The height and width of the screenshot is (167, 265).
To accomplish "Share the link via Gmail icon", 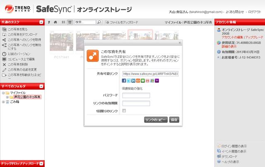I will 147,81.
